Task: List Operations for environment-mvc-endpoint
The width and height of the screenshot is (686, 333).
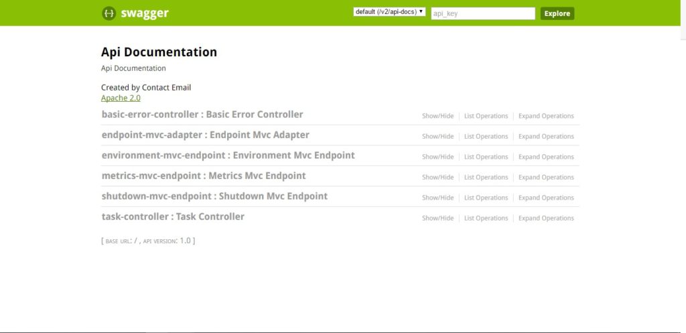Action: coord(486,157)
